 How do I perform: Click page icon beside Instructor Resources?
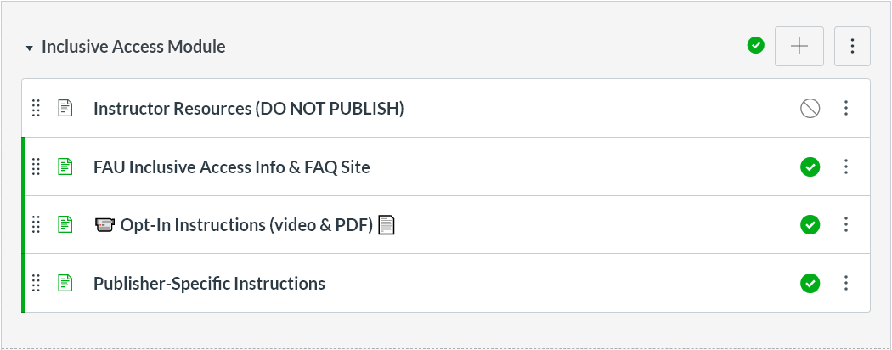click(x=65, y=109)
